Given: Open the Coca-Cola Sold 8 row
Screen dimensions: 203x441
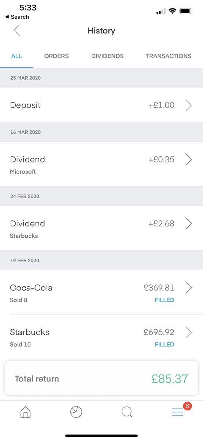Looking at the screenshot, I should (101, 292).
